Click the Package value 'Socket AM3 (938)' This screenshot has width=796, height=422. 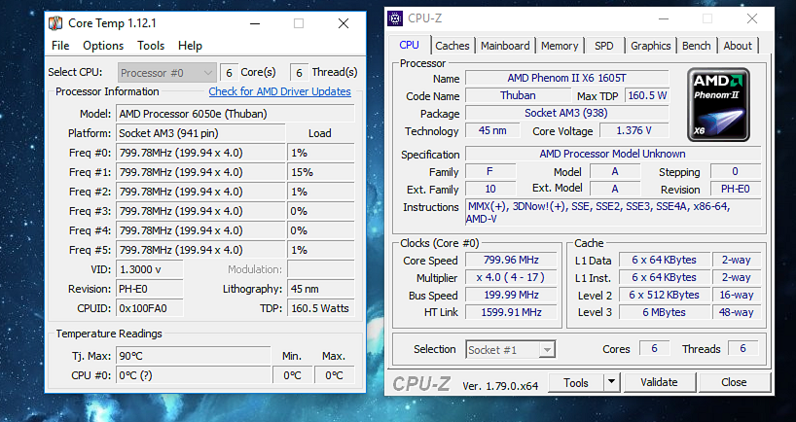[567, 113]
